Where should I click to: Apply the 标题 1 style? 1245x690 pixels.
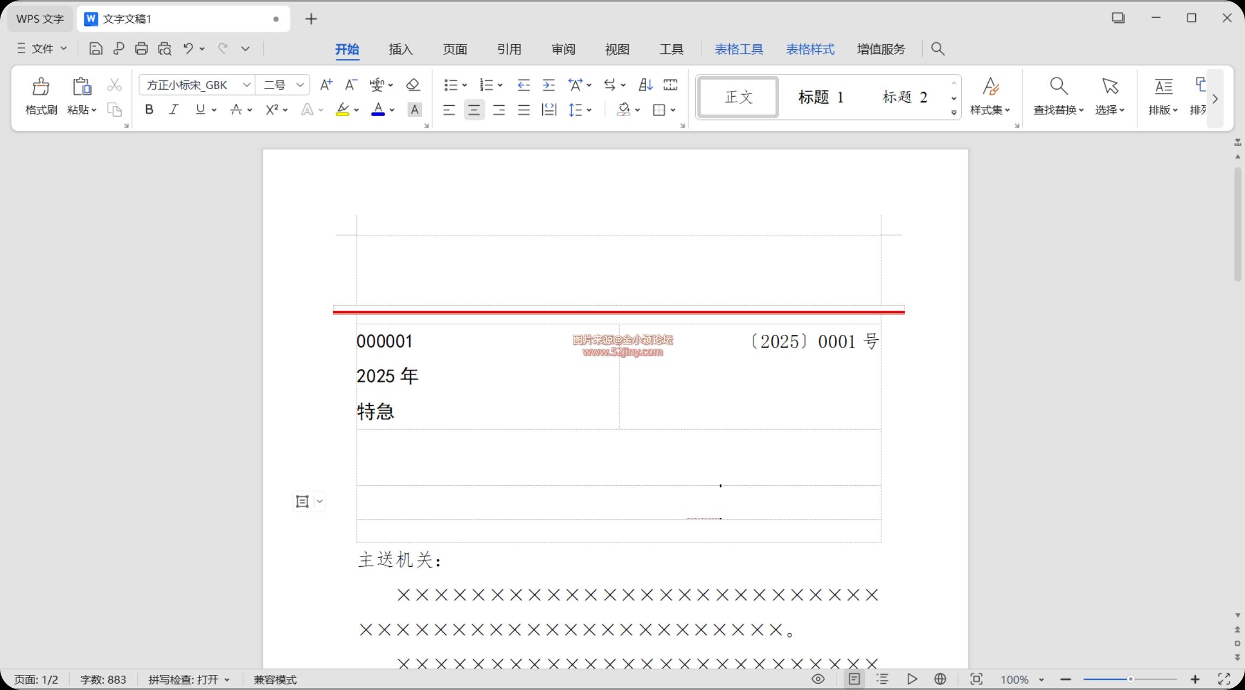tap(821, 97)
